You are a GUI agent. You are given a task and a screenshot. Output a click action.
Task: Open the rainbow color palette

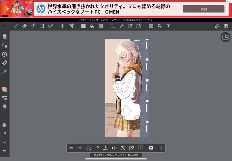point(4,107)
